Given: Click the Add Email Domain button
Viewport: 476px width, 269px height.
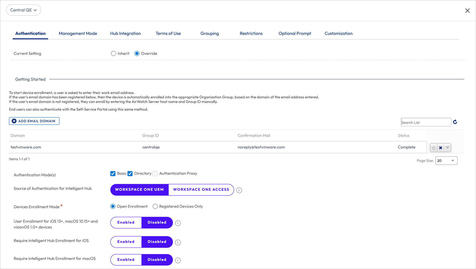Looking at the screenshot, I should pyautogui.click(x=34, y=121).
